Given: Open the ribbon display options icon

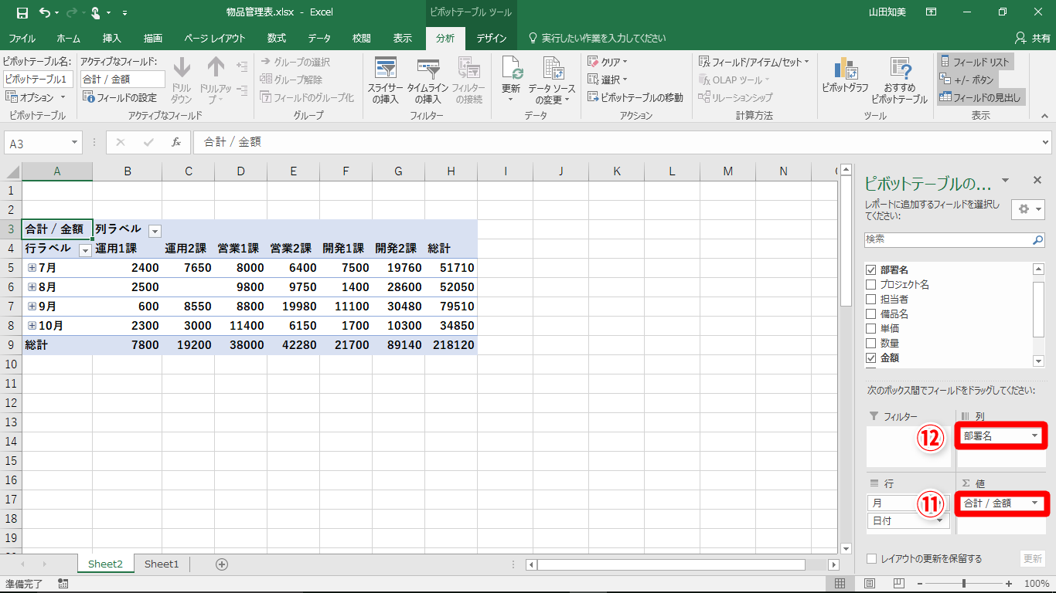Looking at the screenshot, I should click(x=932, y=12).
